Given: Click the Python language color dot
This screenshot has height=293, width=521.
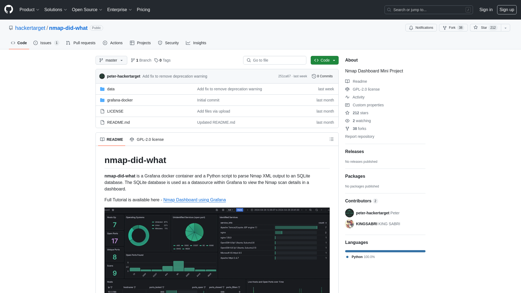Looking at the screenshot, I should click(347, 257).
